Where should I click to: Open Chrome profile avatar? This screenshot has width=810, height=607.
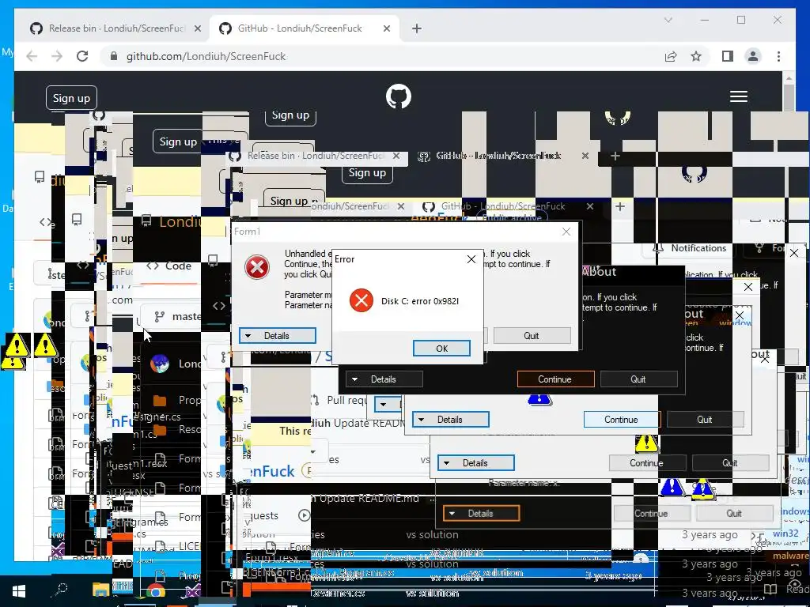click(x=753, y=56)
